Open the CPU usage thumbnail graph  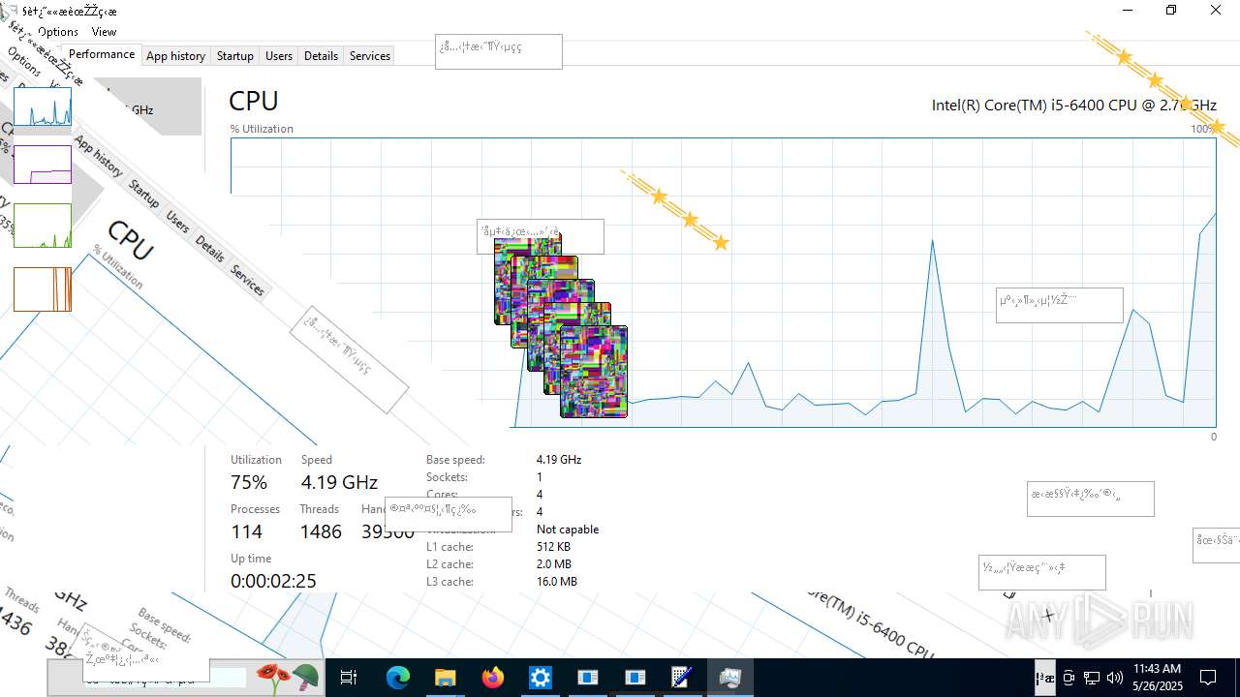point(43,106)
